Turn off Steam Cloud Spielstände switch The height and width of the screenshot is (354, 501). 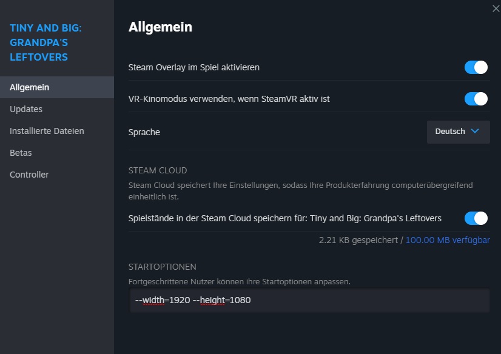pos(476,218)
